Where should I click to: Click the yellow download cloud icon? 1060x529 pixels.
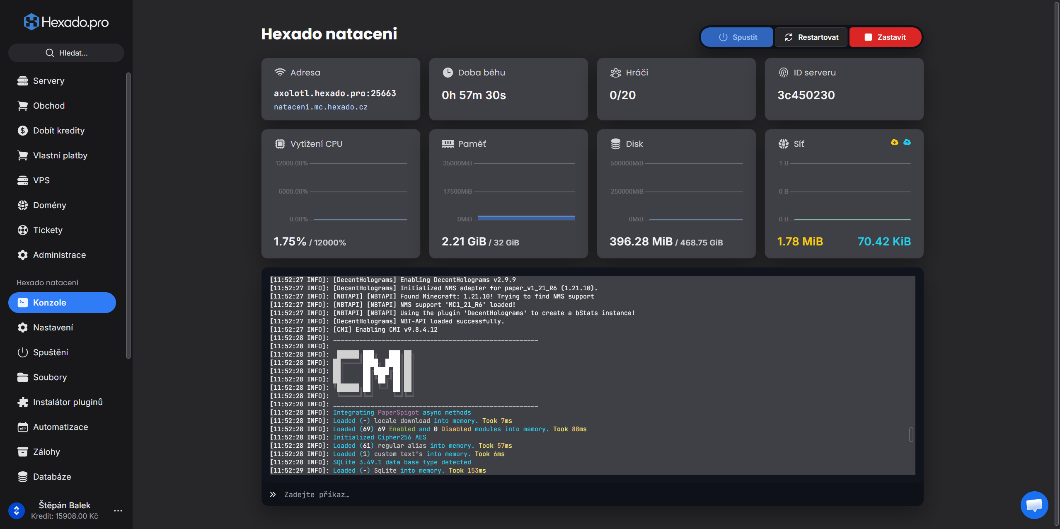pyautogui.click(x=894, y=142)
